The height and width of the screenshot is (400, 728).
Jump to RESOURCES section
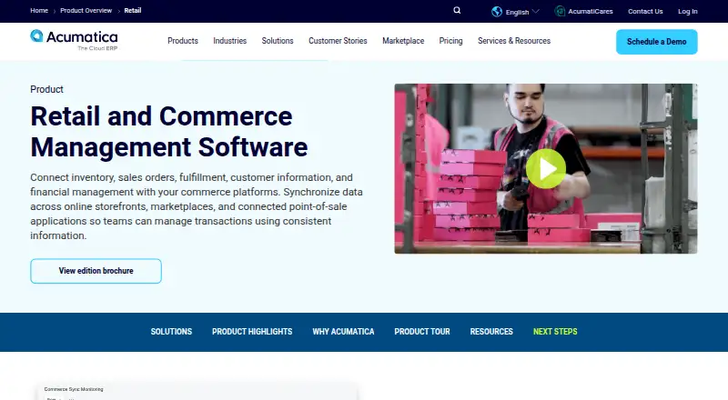491,332
